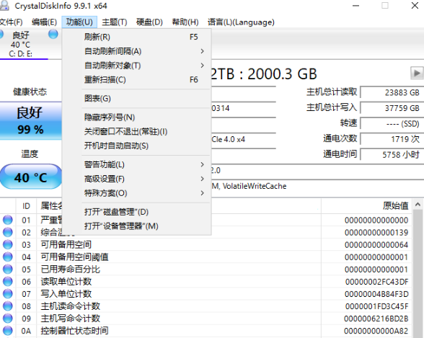Viewport: 424px width, 338px height.
Task: Click the 温度 label
Action: click(x=30, y=154)
